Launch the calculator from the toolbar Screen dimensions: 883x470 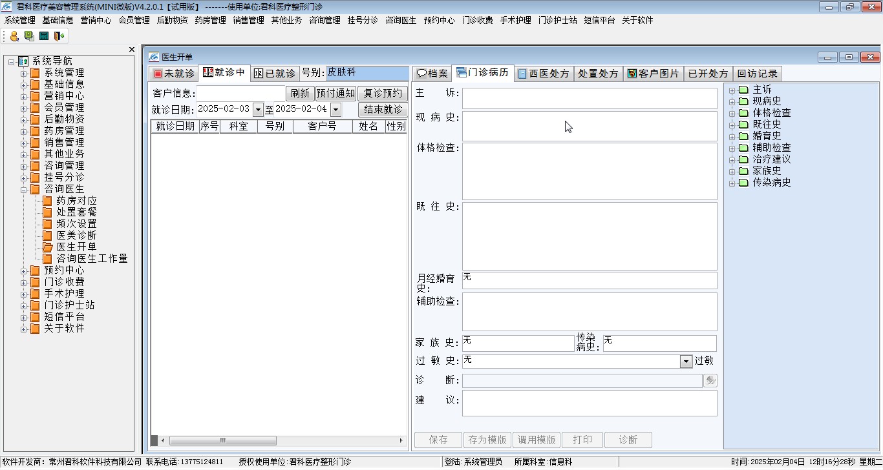(x=44, y=36)
